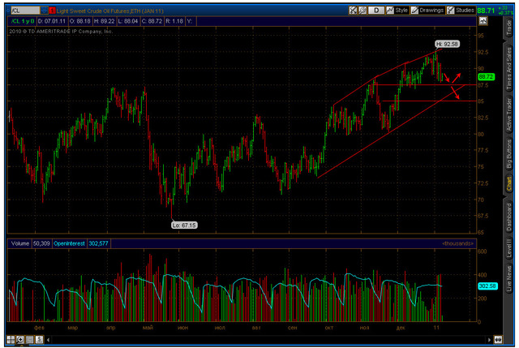Click the first chart tools icon
This screenshot has width=519, height=348.
click(354, 11)
